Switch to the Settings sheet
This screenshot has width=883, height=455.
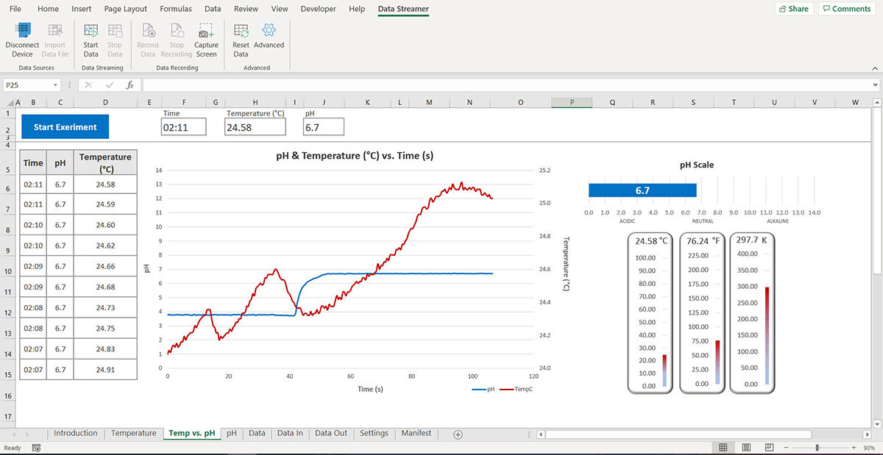tap(374, 434)
